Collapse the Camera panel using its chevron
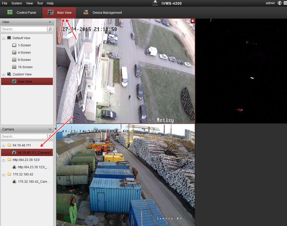287x226 pixels. click(50, 129)
